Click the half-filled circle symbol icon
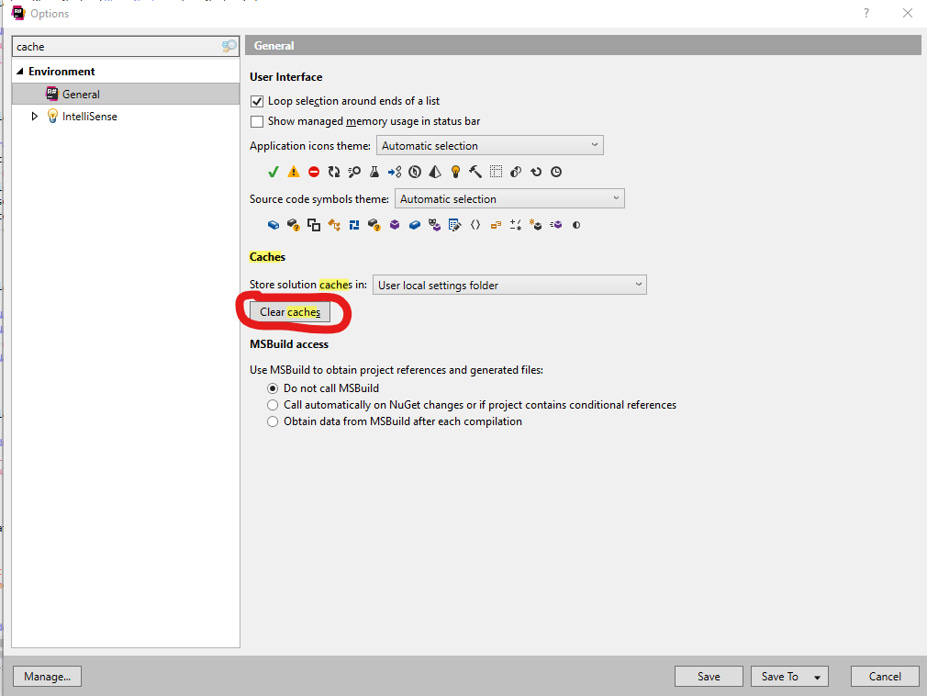The image size is (927, 696). (576, 225)
